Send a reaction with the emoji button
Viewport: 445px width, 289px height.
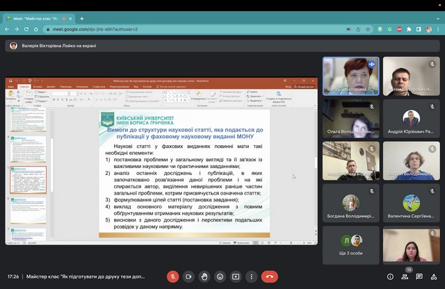tap(220, 276)
